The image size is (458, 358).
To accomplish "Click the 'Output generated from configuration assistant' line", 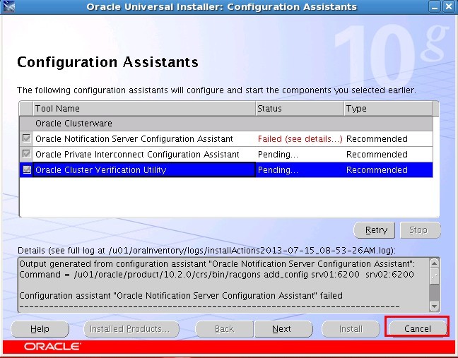I will (x=217, y=264).
